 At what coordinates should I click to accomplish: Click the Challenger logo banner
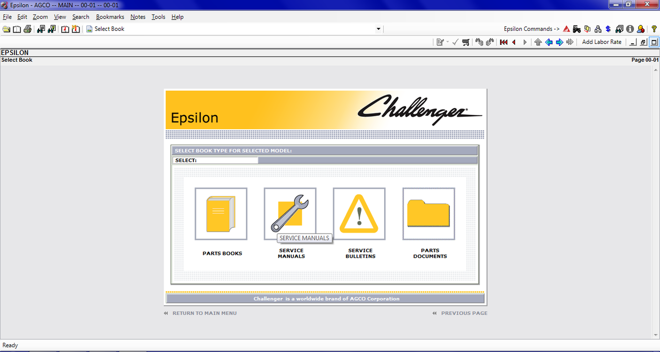coord(420,109)
